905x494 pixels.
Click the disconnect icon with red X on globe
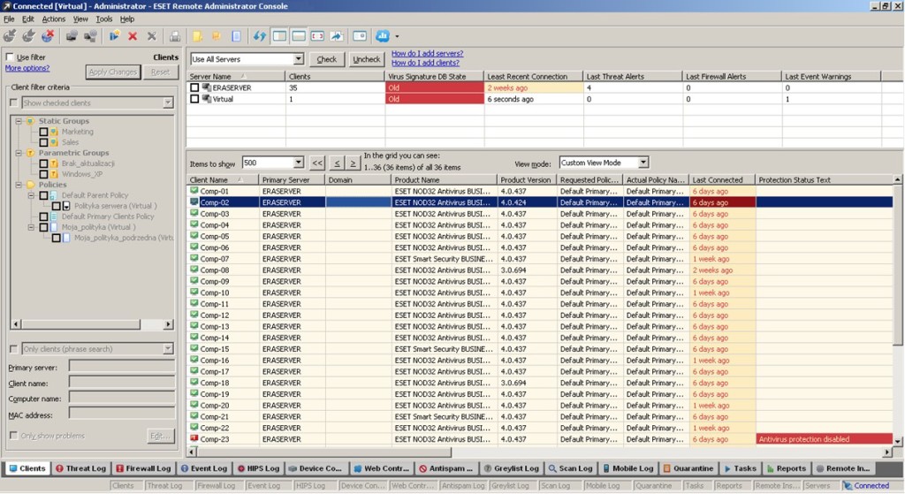coord(48,36)
